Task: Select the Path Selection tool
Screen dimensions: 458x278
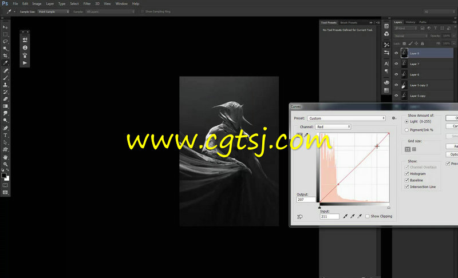Action: [x=5, y=142]
